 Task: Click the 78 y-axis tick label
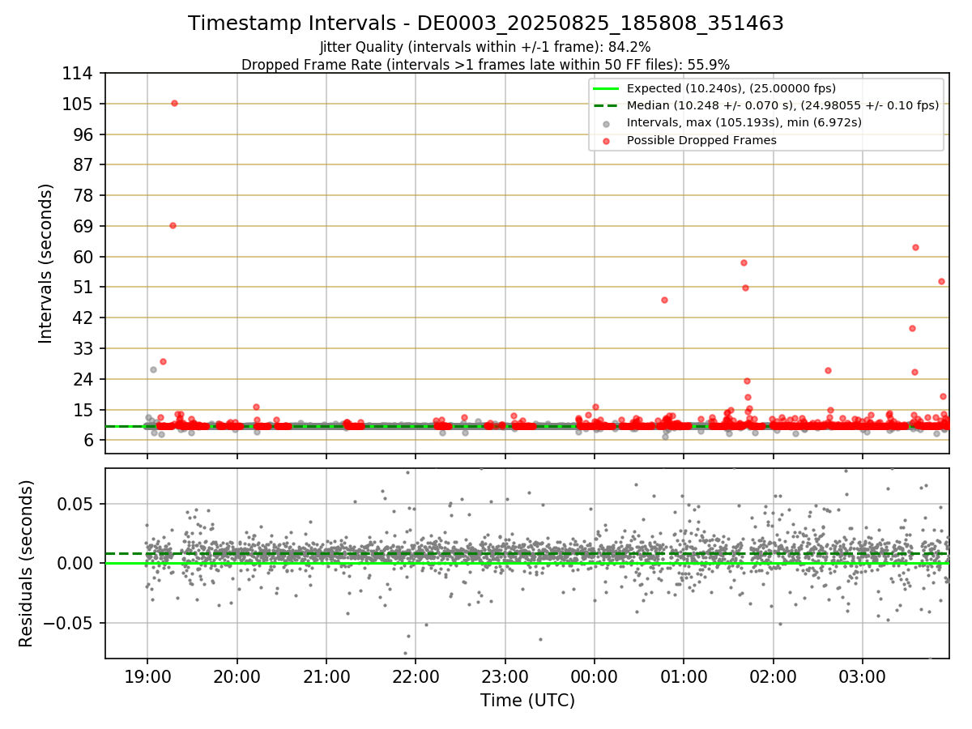85,195
